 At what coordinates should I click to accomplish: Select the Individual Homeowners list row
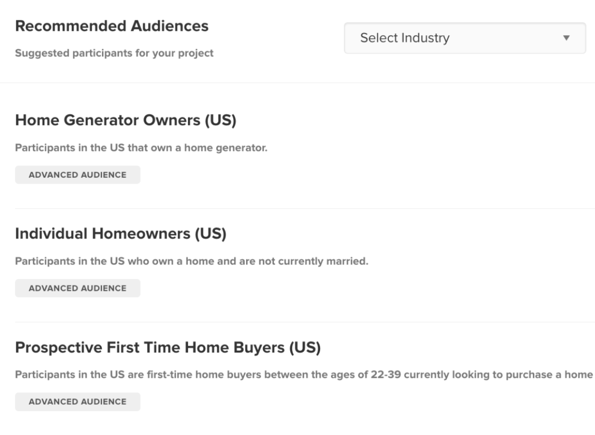point(305,261)
